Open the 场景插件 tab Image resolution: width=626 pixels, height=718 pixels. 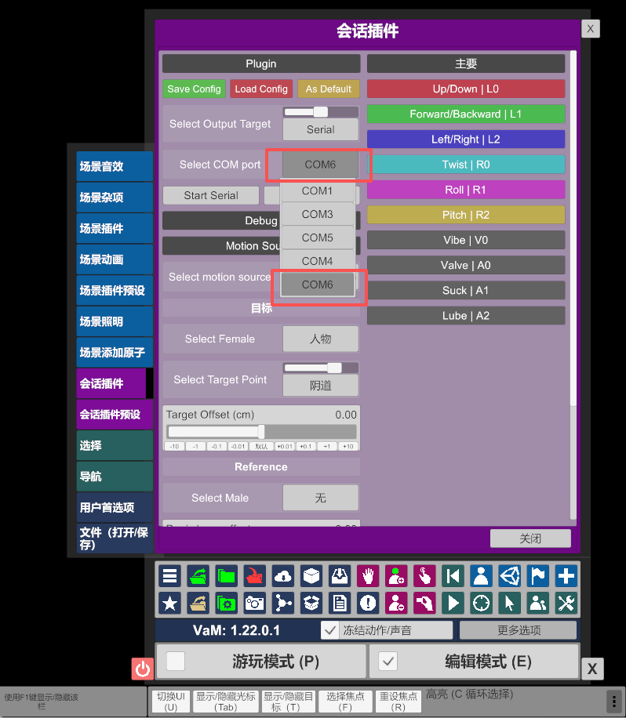115,228
